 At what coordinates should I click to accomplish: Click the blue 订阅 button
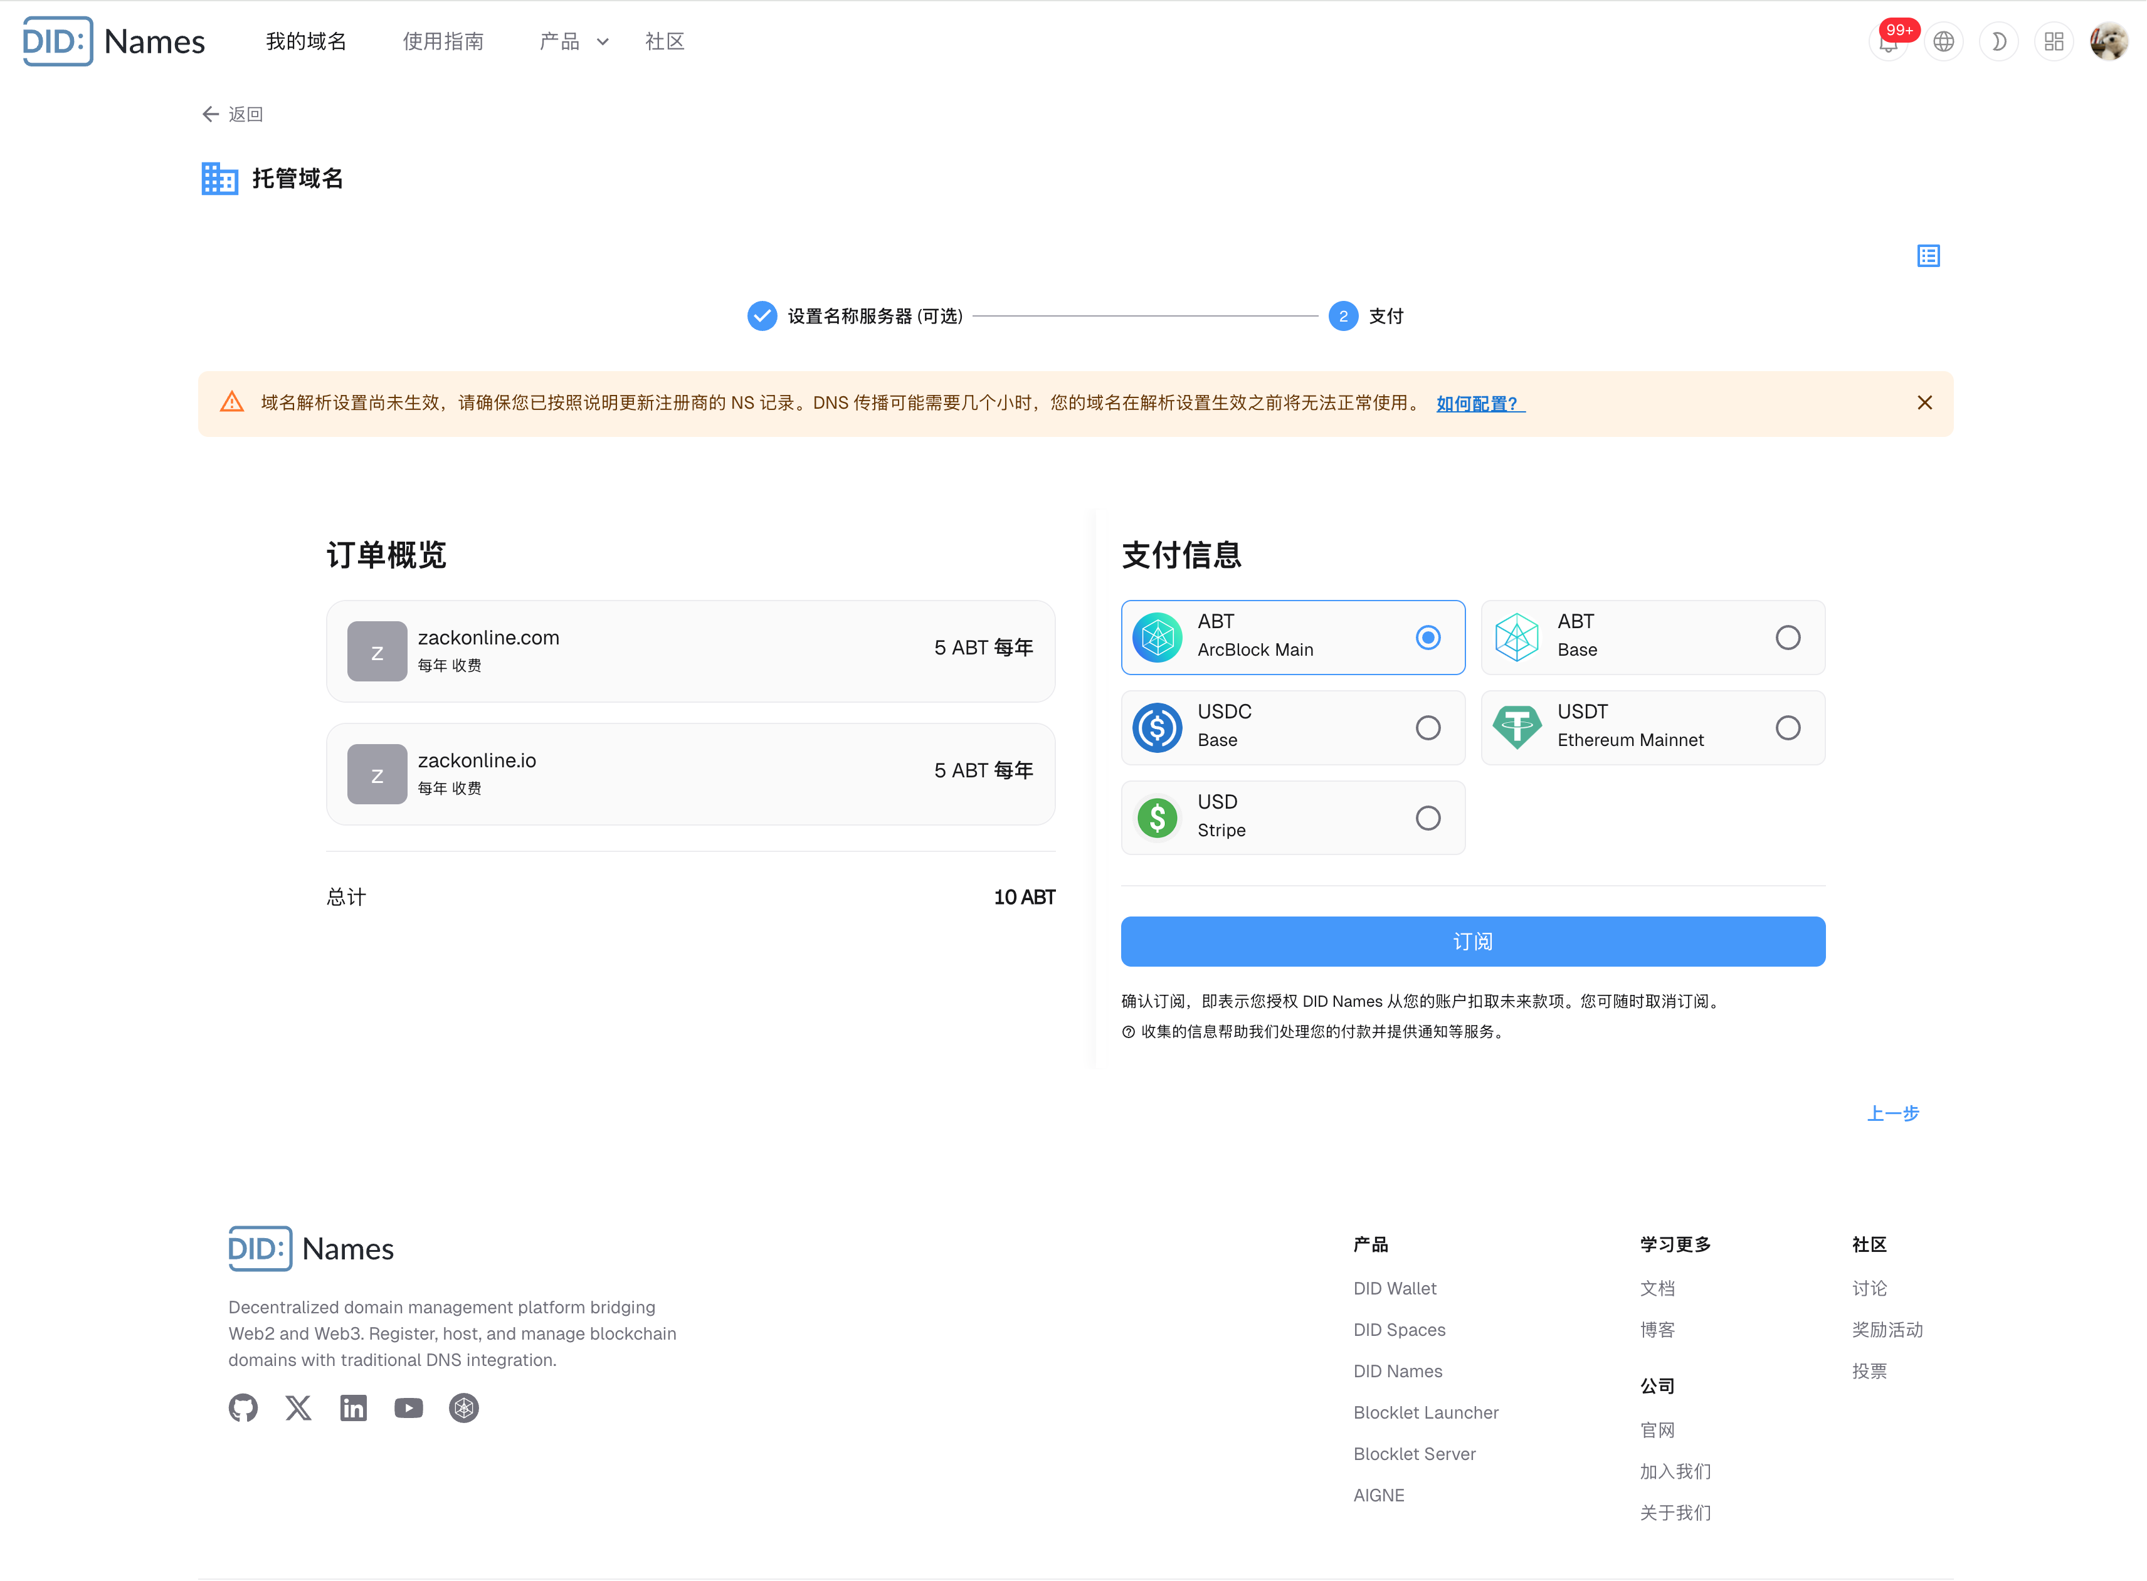tap(1472, 942)
